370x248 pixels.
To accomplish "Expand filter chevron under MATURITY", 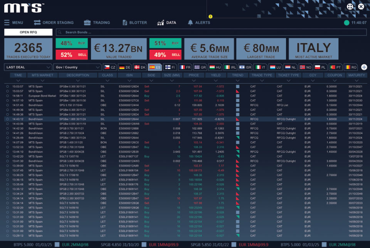I will [357, 80].
